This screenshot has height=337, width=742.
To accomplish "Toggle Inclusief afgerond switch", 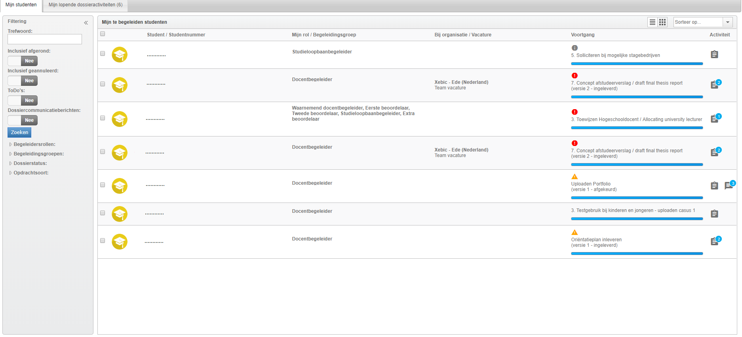I will point(23,61).
